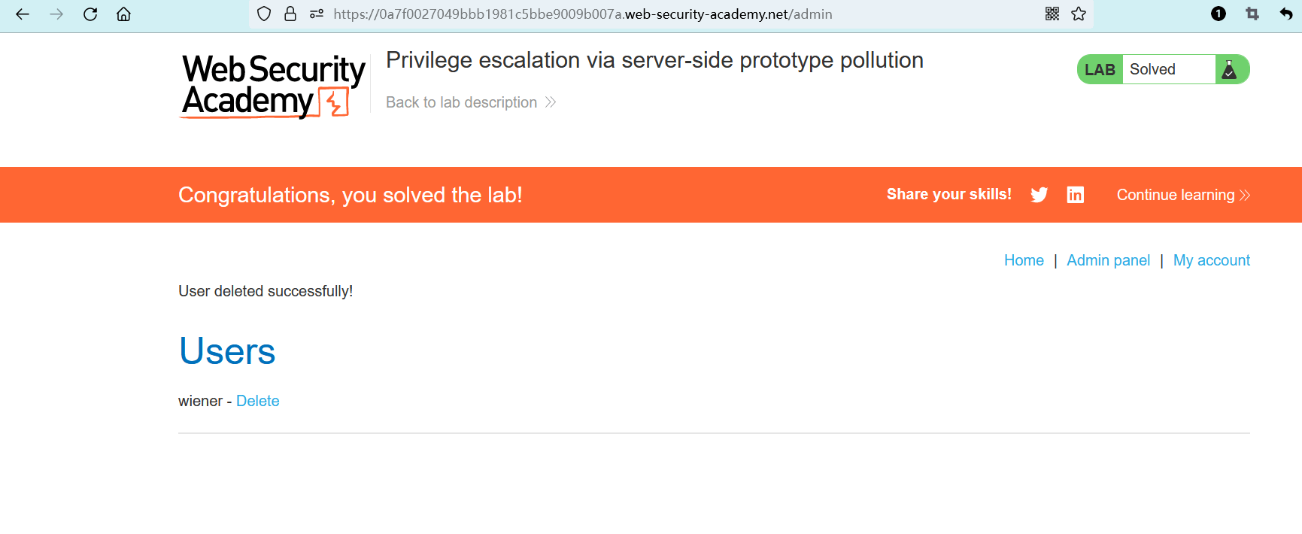Viewport: 1302px width, 534px height.
Task: Delete the wiener user
Action: (257, 401)
